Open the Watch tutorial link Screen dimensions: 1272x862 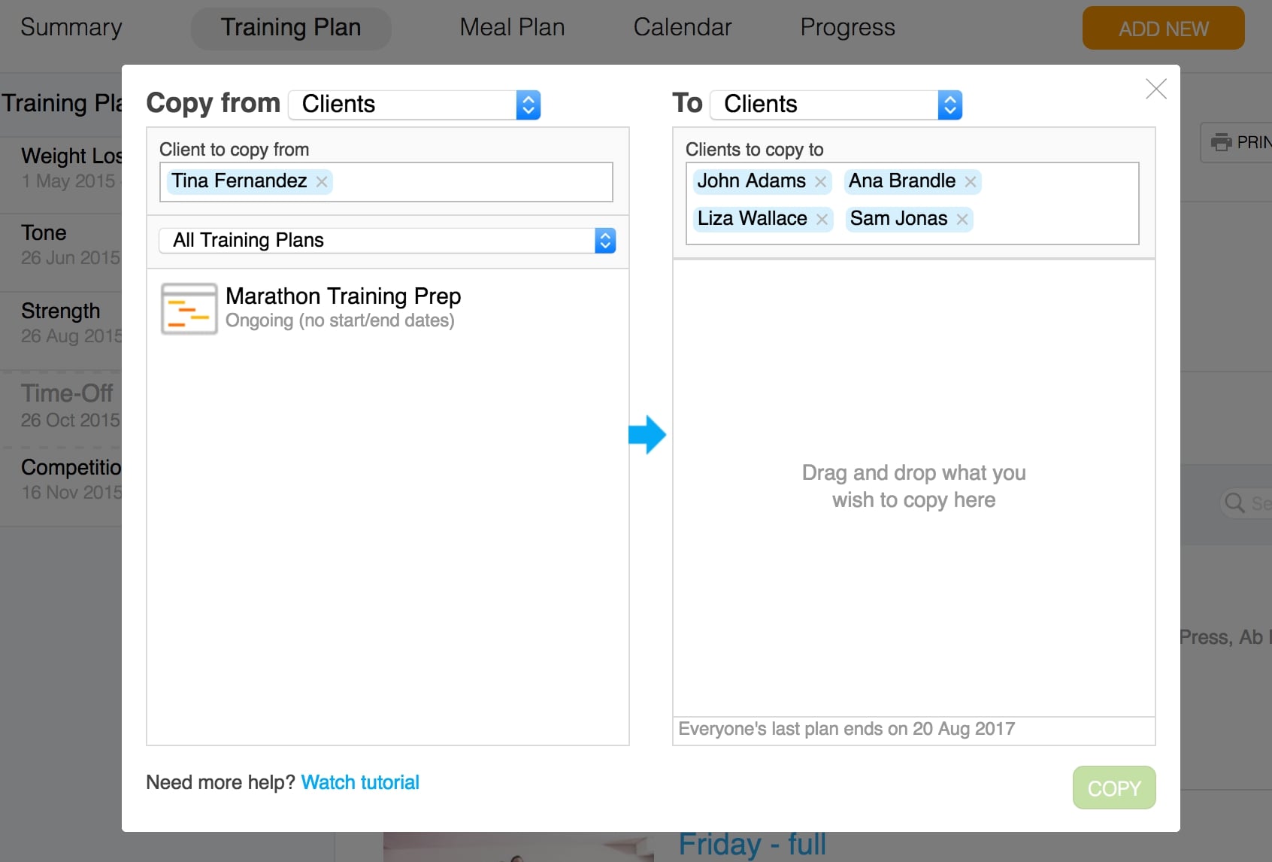tap(360, 782)
